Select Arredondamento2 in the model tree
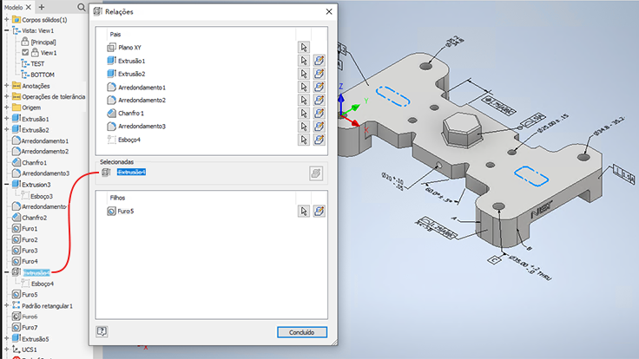 (45, 152)
